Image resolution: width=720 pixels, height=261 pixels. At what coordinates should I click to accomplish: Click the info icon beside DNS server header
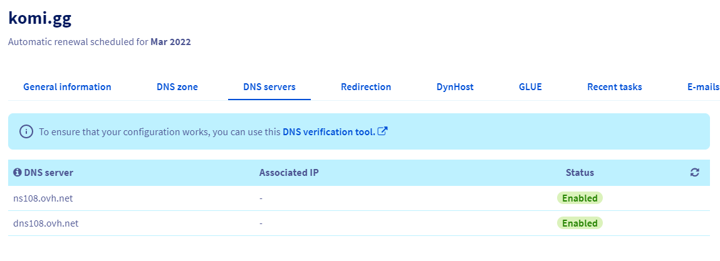pyautogui.click(x=18, y=173)
